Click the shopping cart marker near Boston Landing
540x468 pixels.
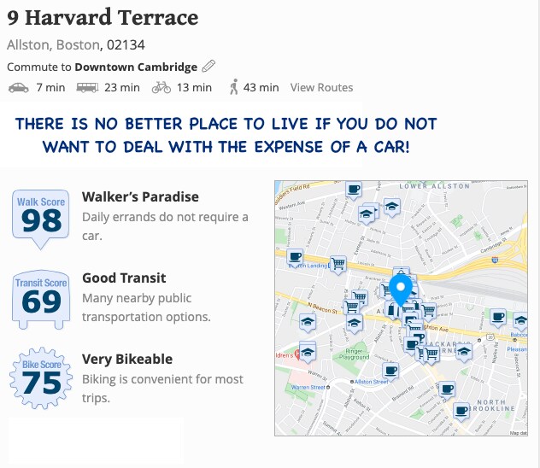[338, 265]
